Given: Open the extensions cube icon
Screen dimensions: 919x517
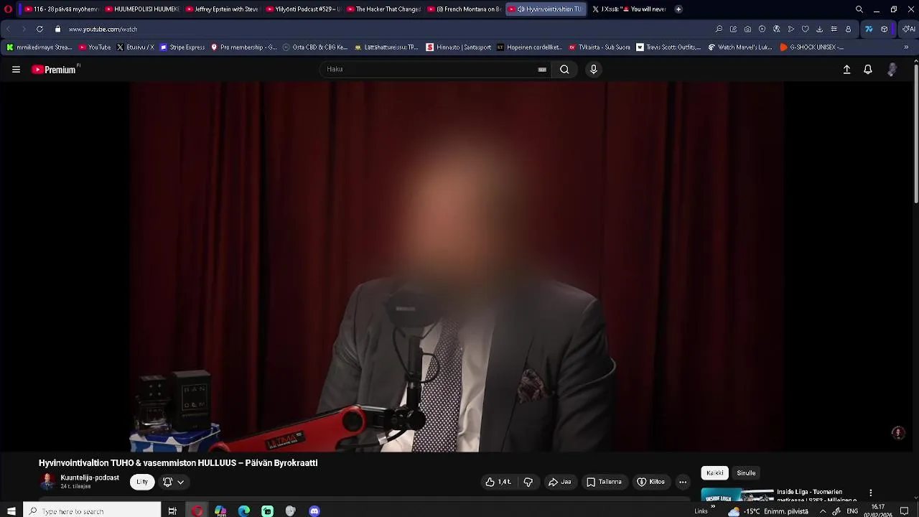Looking at the screenshot, I should (x=885, y=29).
